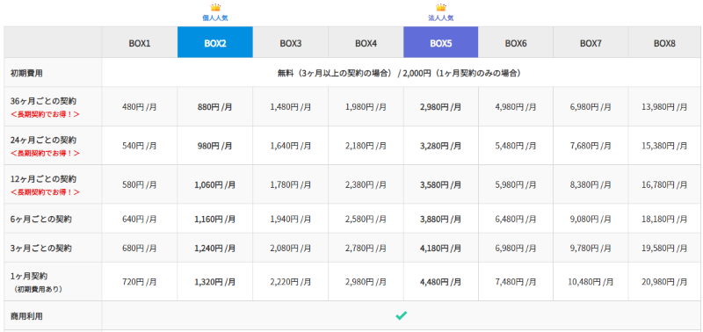Select the BOX8 column header

click(665, 42)
